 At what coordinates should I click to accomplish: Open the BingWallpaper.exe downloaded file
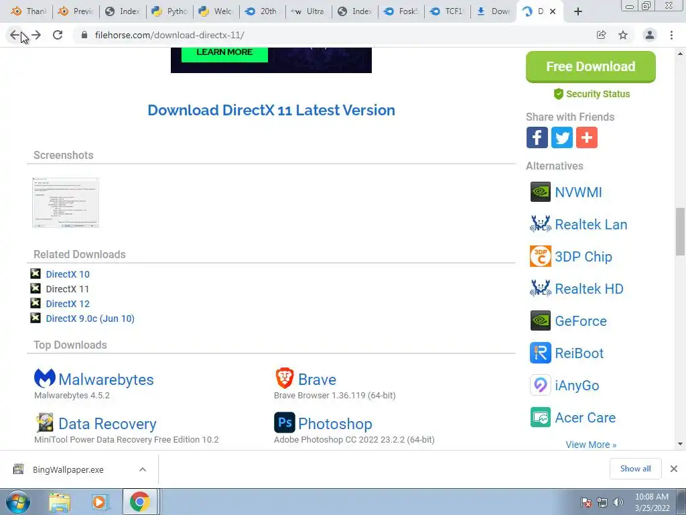(x=68, y=469)
